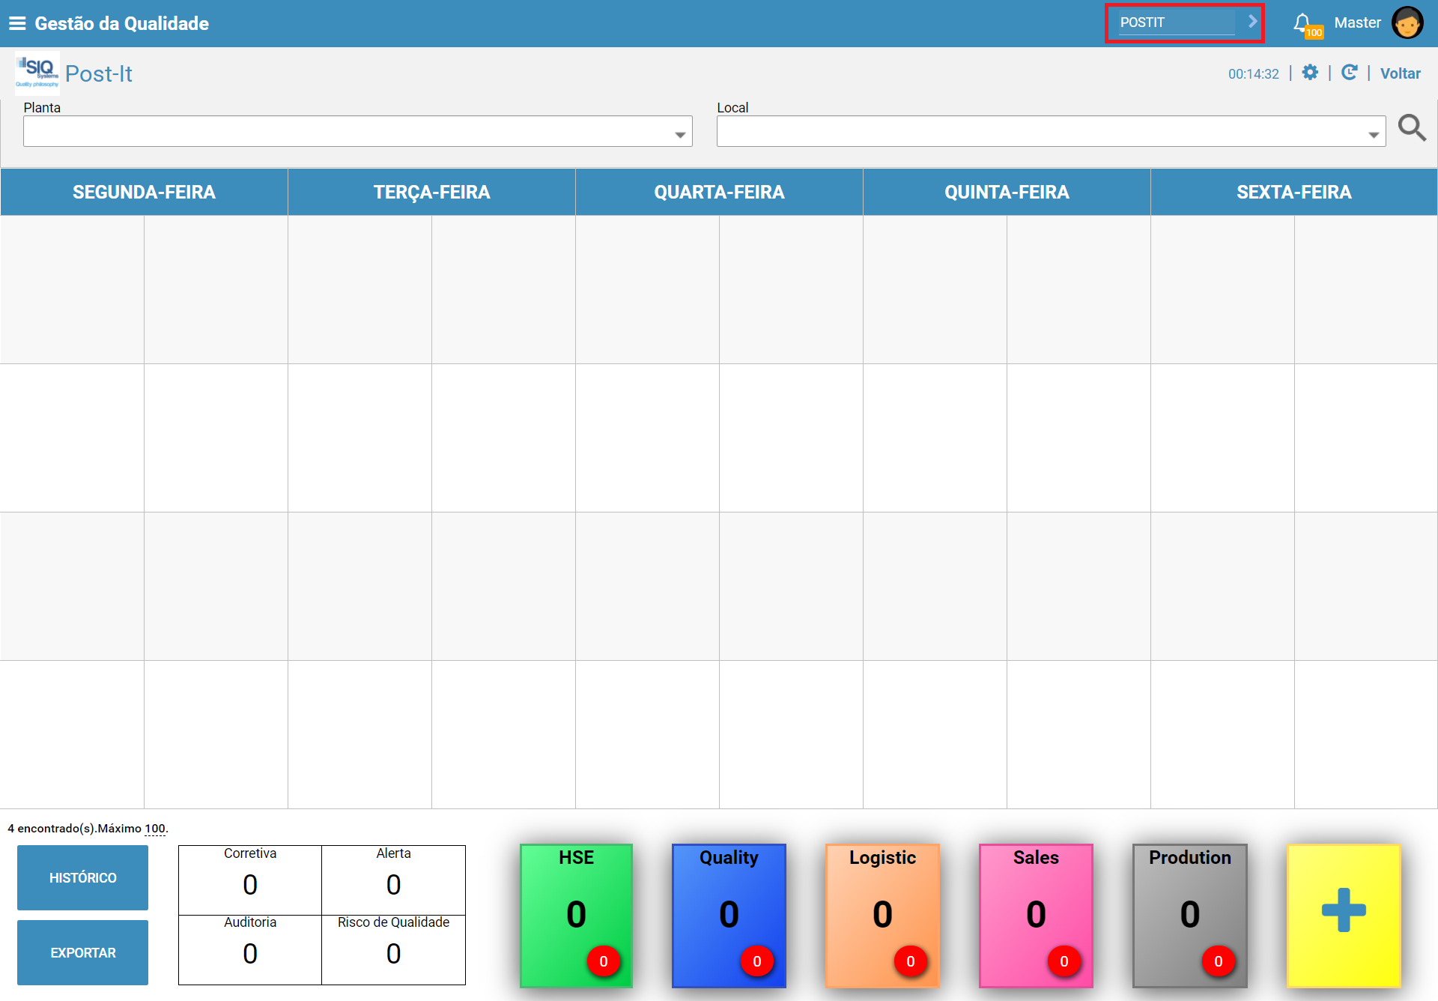This screenshot has width=1438, height=1001.
Task: Refresh the Post-It board
Action: coord(1349,73)
